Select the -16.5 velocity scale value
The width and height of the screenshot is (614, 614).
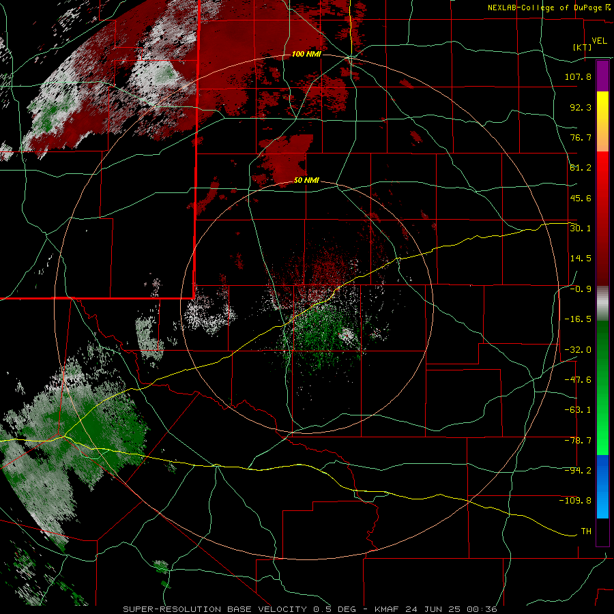(578, 319)
